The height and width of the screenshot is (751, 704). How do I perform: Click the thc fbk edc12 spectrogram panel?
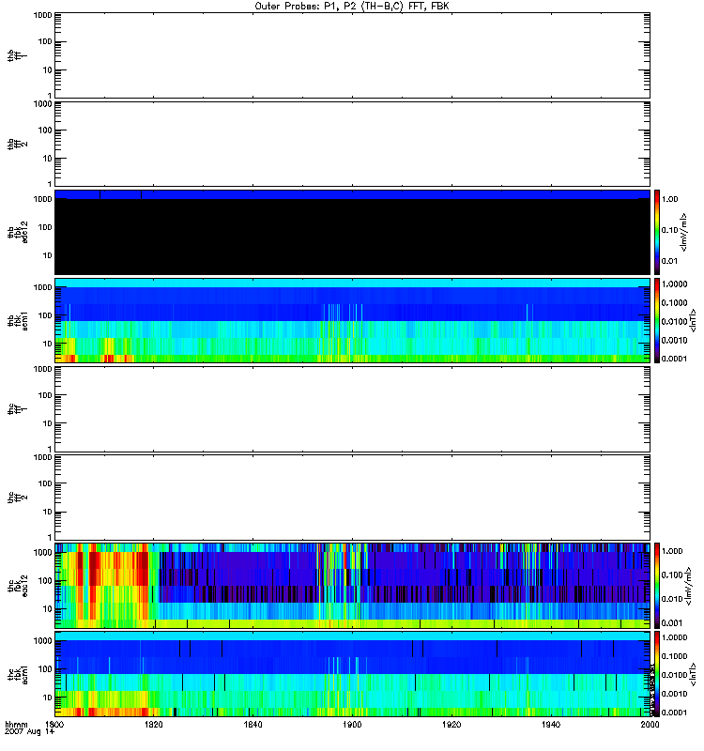(351, 585)
